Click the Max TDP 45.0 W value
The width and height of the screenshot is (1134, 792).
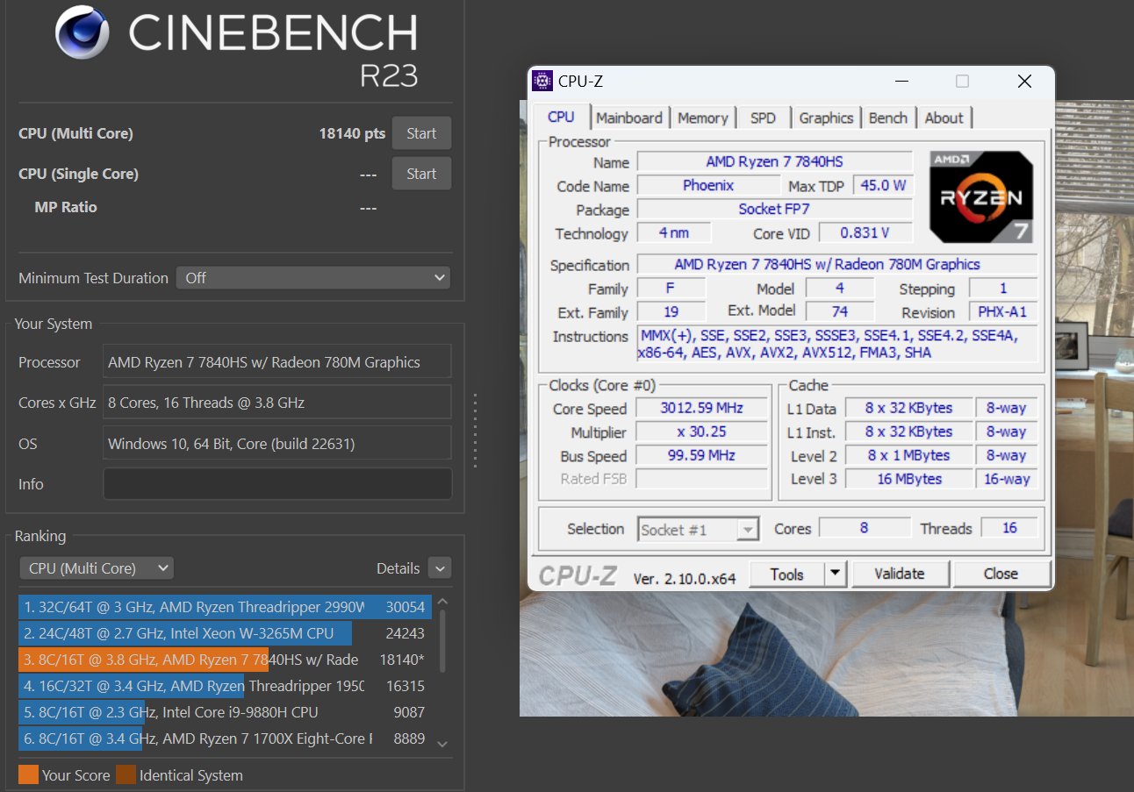click(x=885, y=185)
